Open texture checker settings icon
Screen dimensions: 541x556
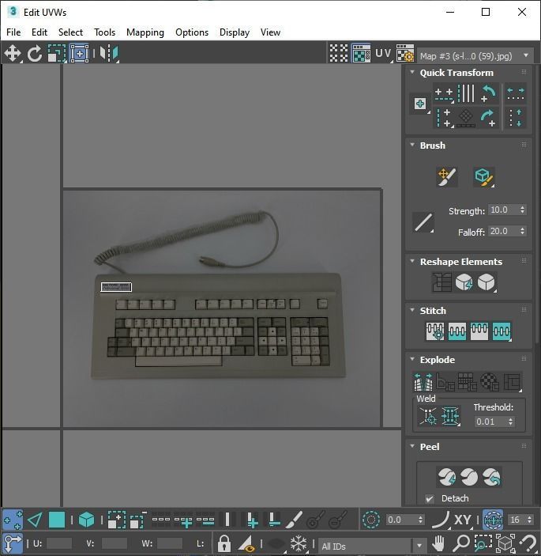[405, 54]
